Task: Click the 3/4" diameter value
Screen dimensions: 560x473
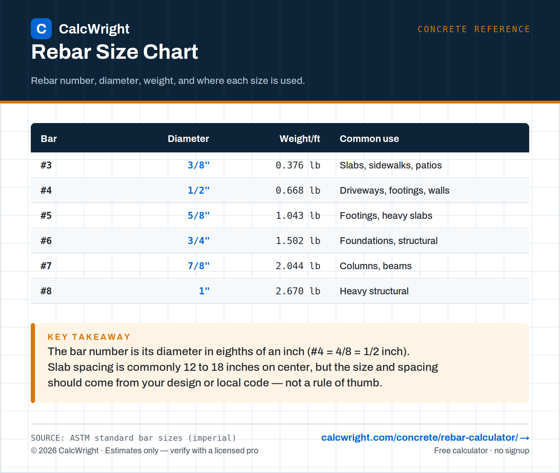Action: tap(198, 241)
